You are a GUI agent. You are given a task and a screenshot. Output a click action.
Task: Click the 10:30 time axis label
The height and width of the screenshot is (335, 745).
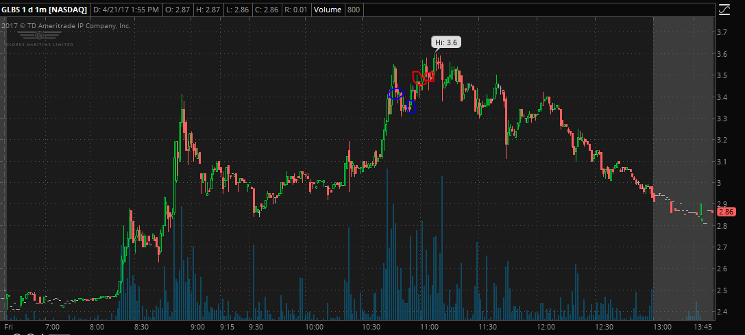(x=372, y=327)
